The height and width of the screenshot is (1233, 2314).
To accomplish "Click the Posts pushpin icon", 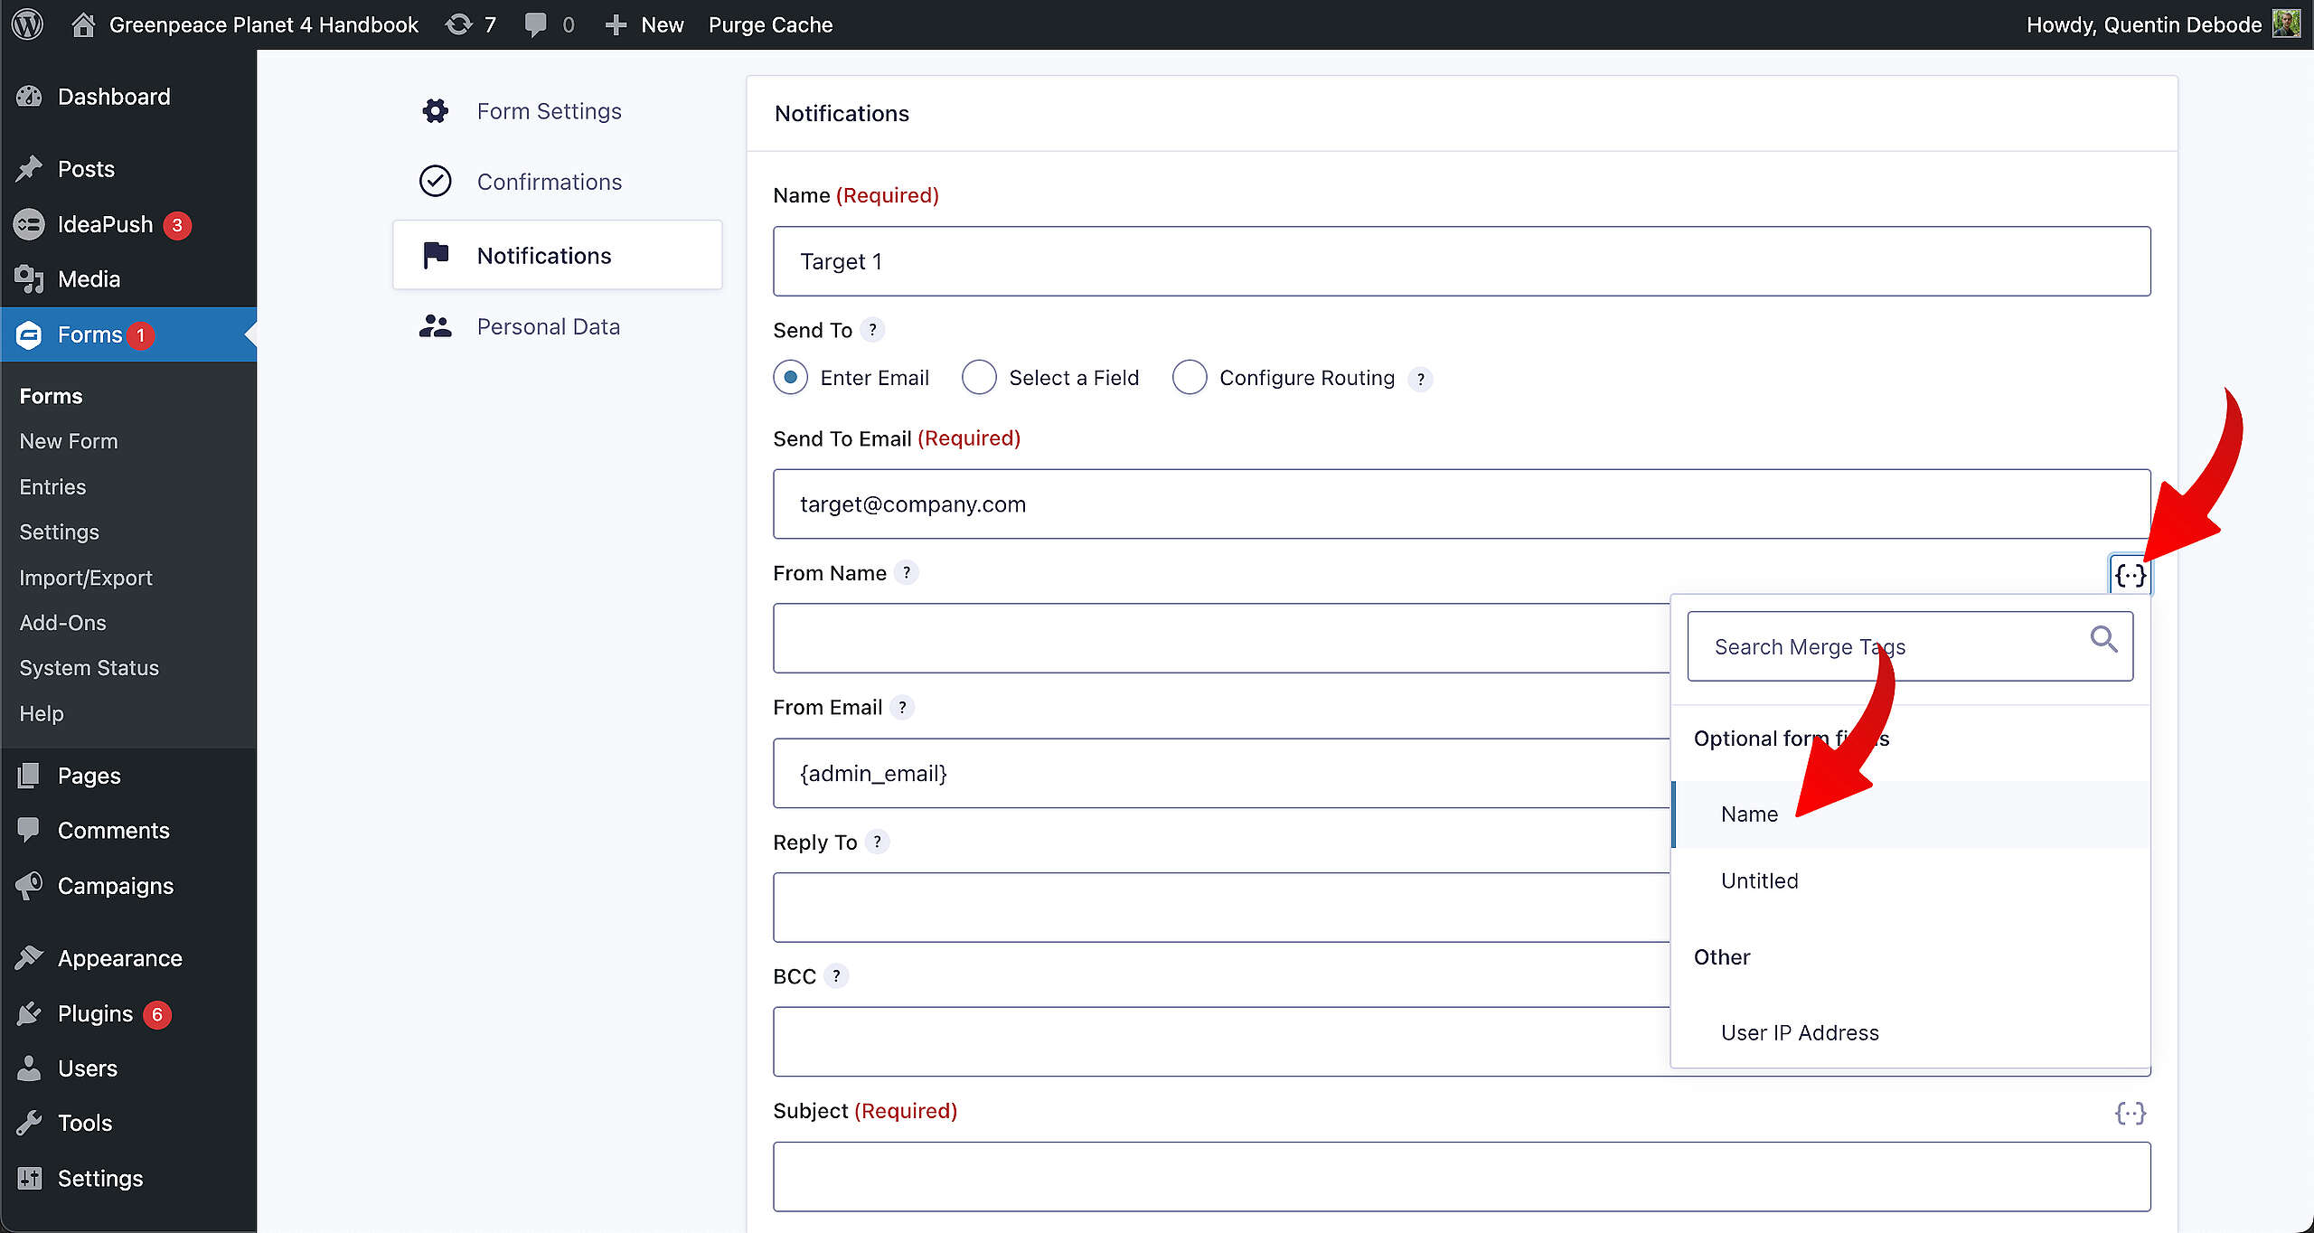I will [x=29, y=169].
